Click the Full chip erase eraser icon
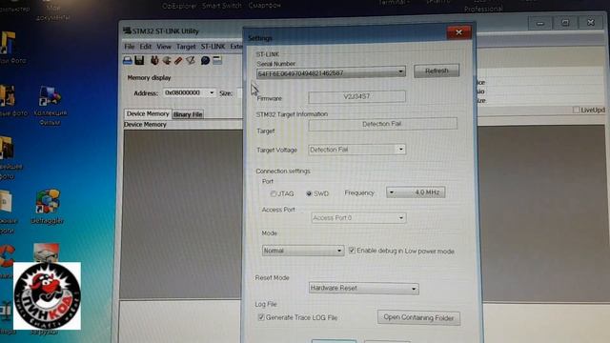The height and width of the screenshot is (343, 610). point(178,60)
